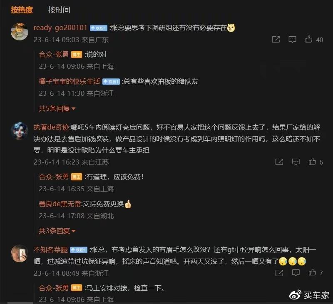This screenshot has height=304, width=333.
Task: Switch to 按时间 sorting tab
Action: point(59,10)
